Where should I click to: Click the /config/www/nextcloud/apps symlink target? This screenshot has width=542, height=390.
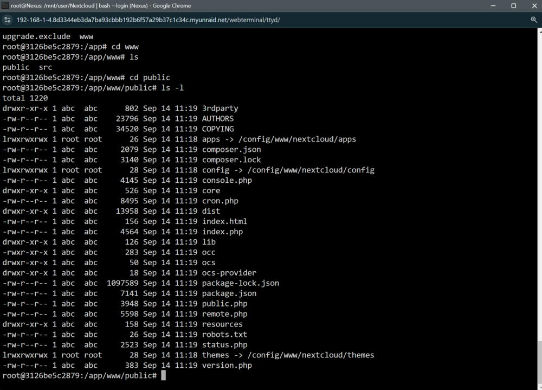click(x=297, y=139)
